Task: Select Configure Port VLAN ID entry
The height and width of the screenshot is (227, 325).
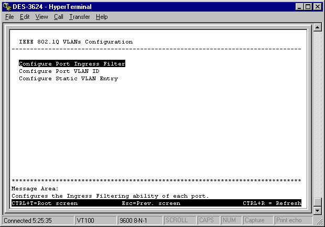Action: 59,71
